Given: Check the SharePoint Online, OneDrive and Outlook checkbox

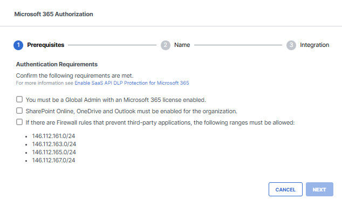Looking at the screenshot, I should (19, 111).
